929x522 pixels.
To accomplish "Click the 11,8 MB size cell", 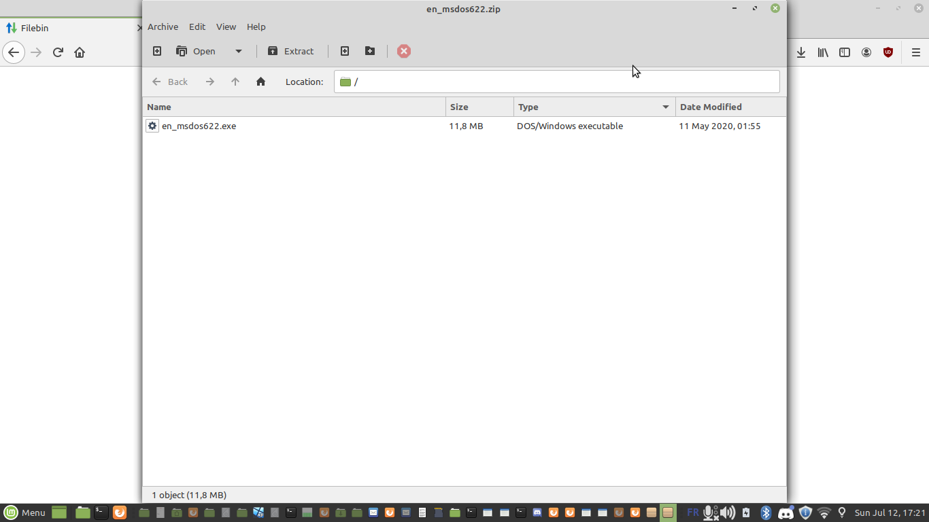I will [x=466, y=126].
